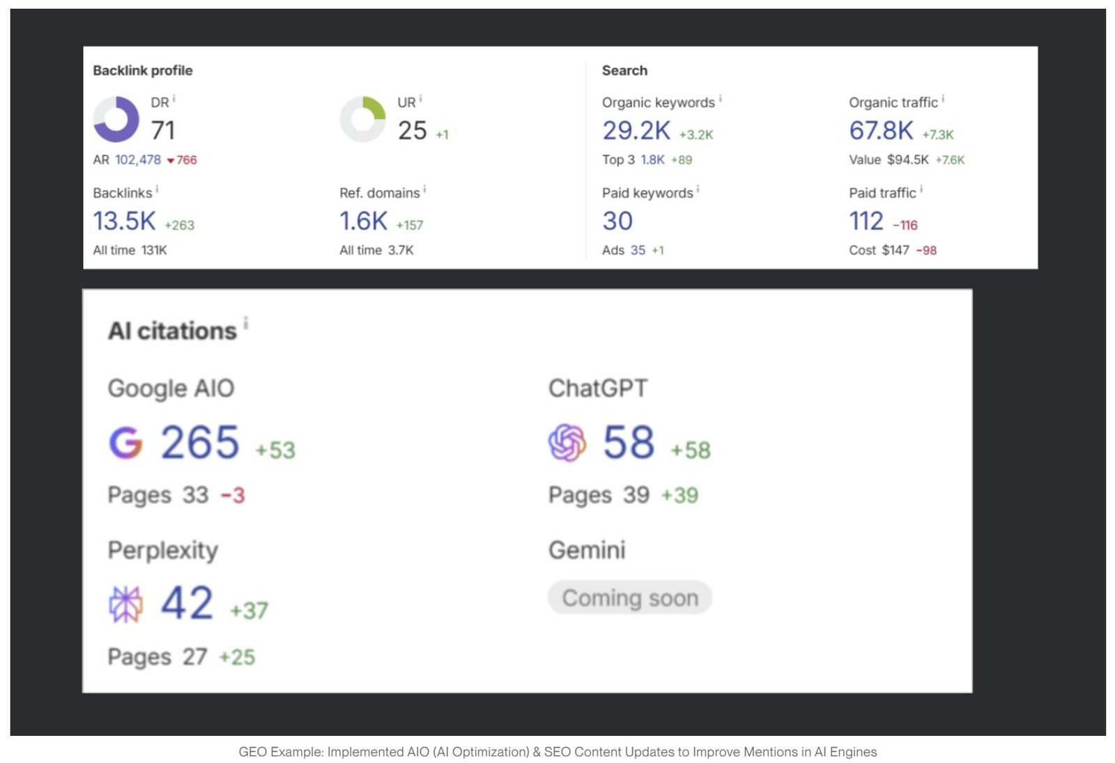Open the Organic traffic info icon
1115x763 pixels.
click(x=942, y=97)
